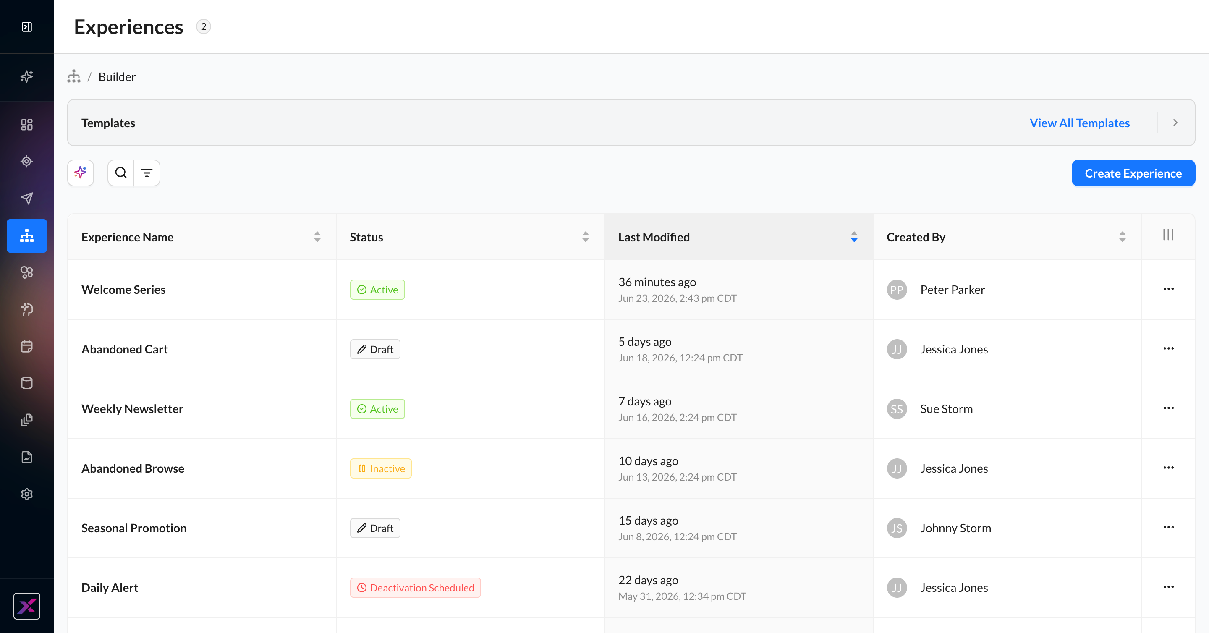Click the JS avatar for Johnny Storm
The height and width of the screenshot is (633, 1209).
(x=896, y=528)
